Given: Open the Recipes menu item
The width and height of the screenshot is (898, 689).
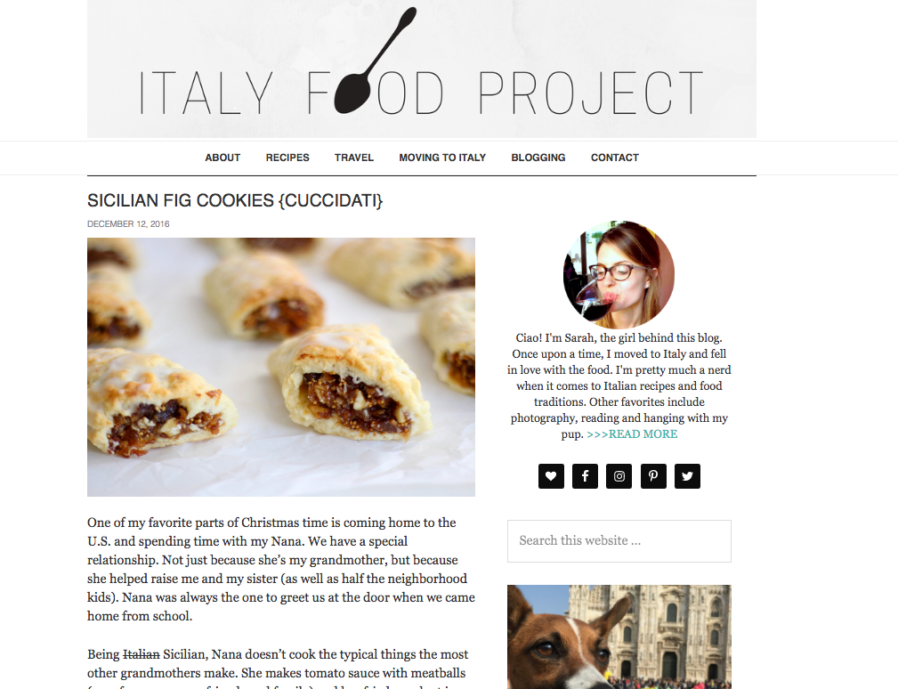Looking at the screenshot, I should click(287, 158).
